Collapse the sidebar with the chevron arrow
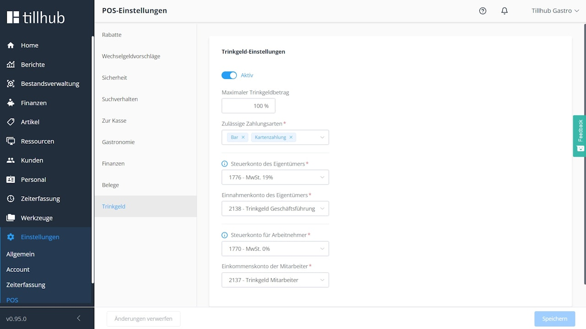Screen dimensions: 586x329 tap(79, 318)
